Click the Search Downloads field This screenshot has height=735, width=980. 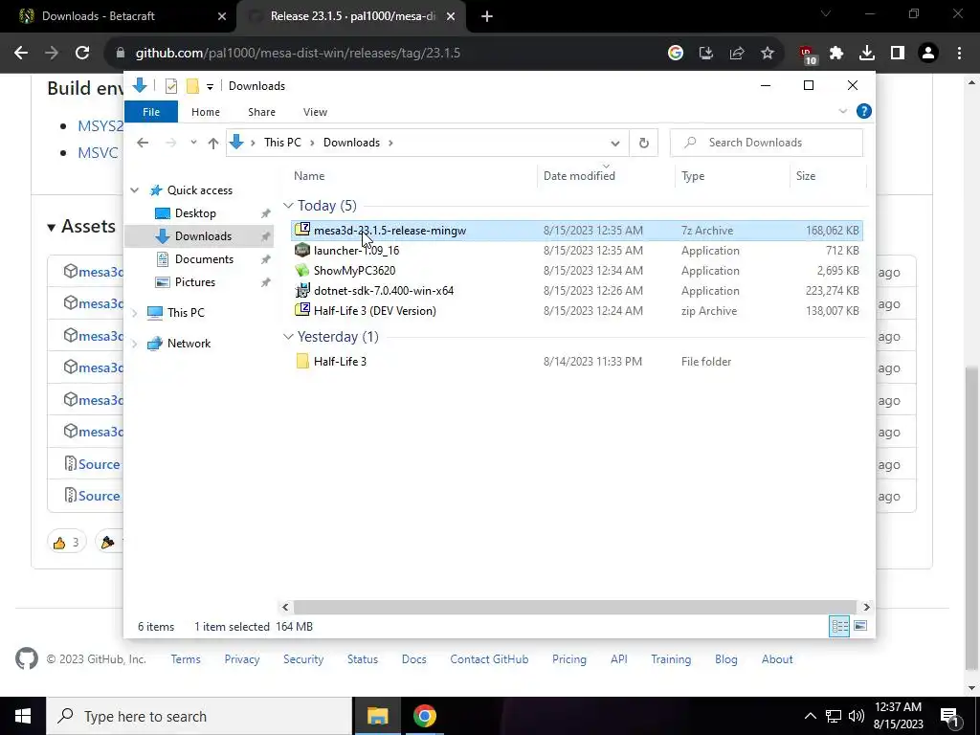(767, 143)
